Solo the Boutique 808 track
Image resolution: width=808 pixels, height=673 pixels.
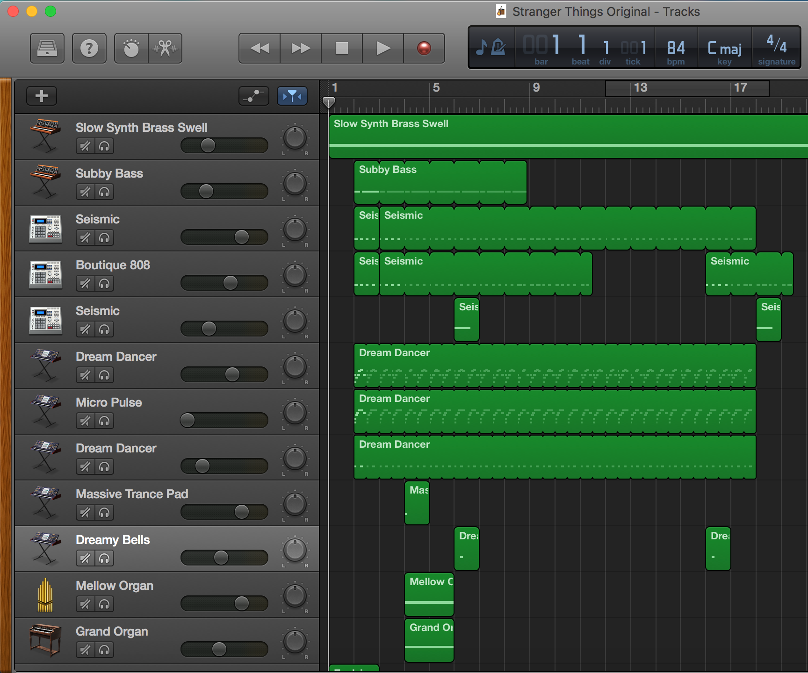point(104,284)
